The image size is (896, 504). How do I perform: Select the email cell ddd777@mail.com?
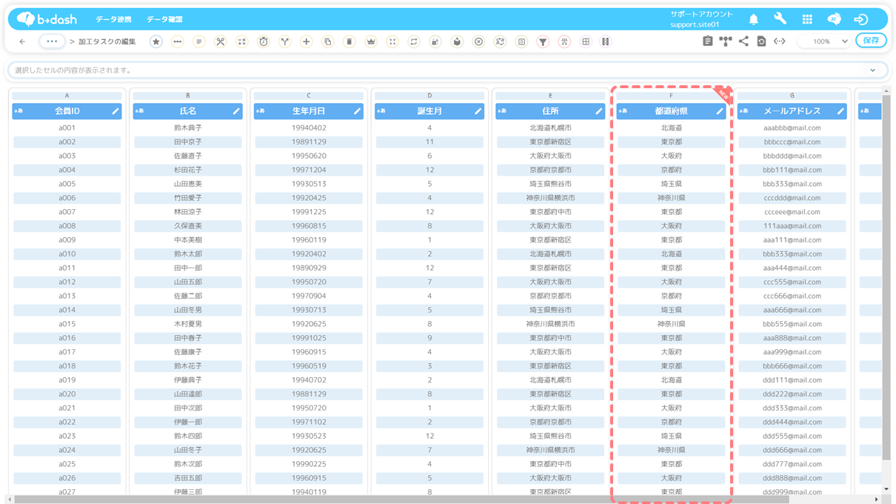(792, 464)
